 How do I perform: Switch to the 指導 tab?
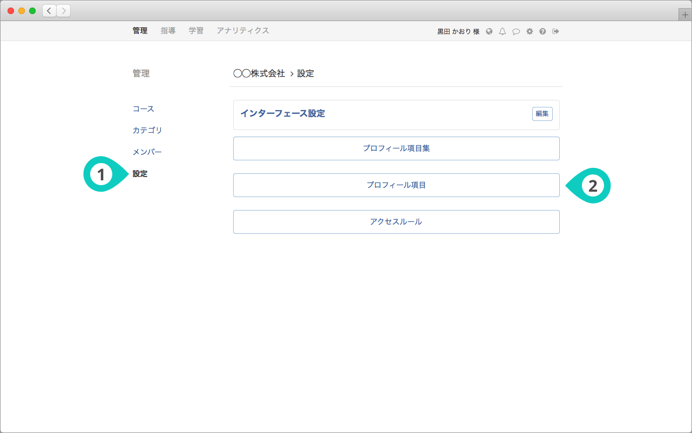[168, 31]
